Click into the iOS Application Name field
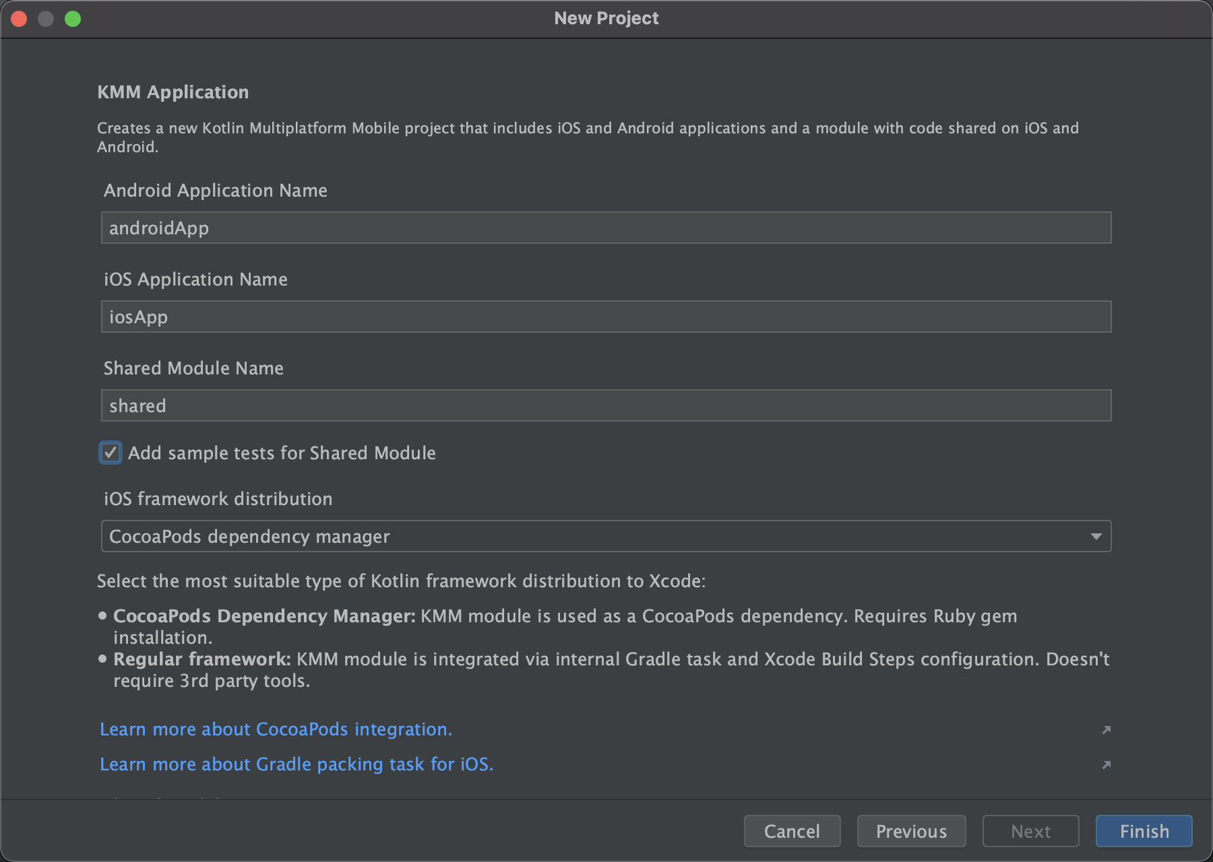The image size is (1213, 862). pyautogui.click(x=605, y=317)
